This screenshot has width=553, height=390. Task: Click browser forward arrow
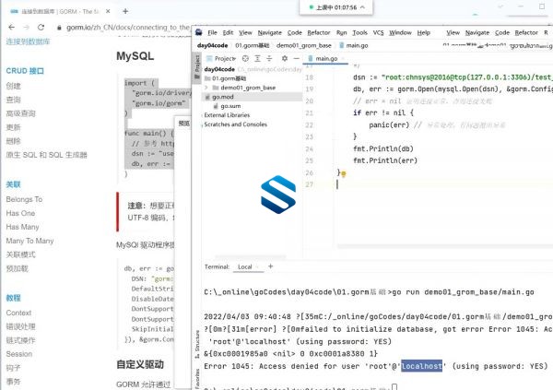tap(27, 27)
